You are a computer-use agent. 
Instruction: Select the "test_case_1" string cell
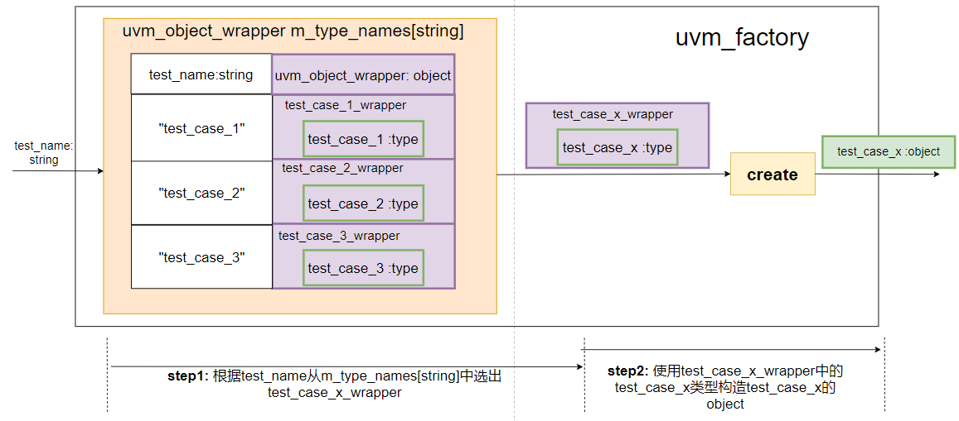tap(201, 127)
